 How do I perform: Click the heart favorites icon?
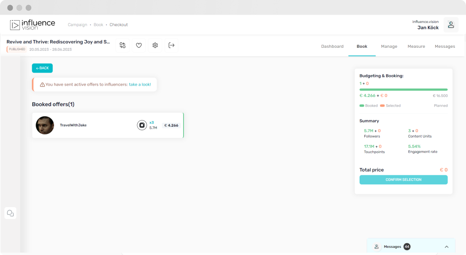tap(139, 45)
